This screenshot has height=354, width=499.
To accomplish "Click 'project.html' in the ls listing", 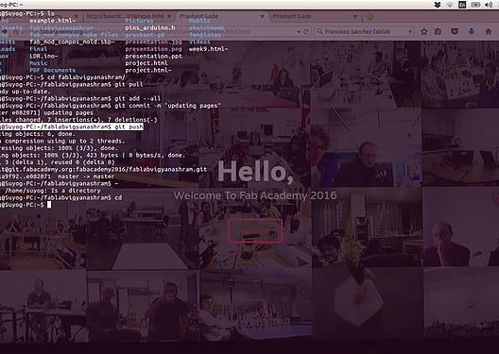I will coord(146,63).
